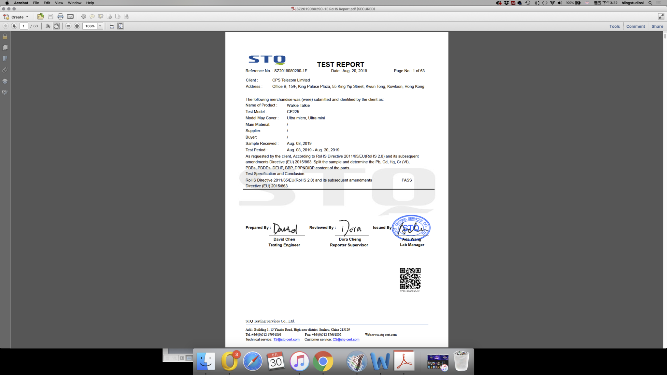Viewport: 667px width, 375px height.
Task: Open the Layers panel in the sidebar
Action: [x=5, y=81]
